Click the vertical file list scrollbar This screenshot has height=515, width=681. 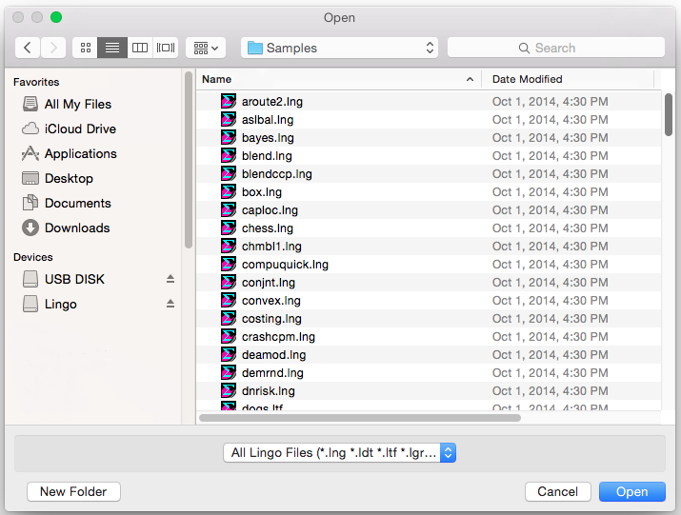(669, 114)
